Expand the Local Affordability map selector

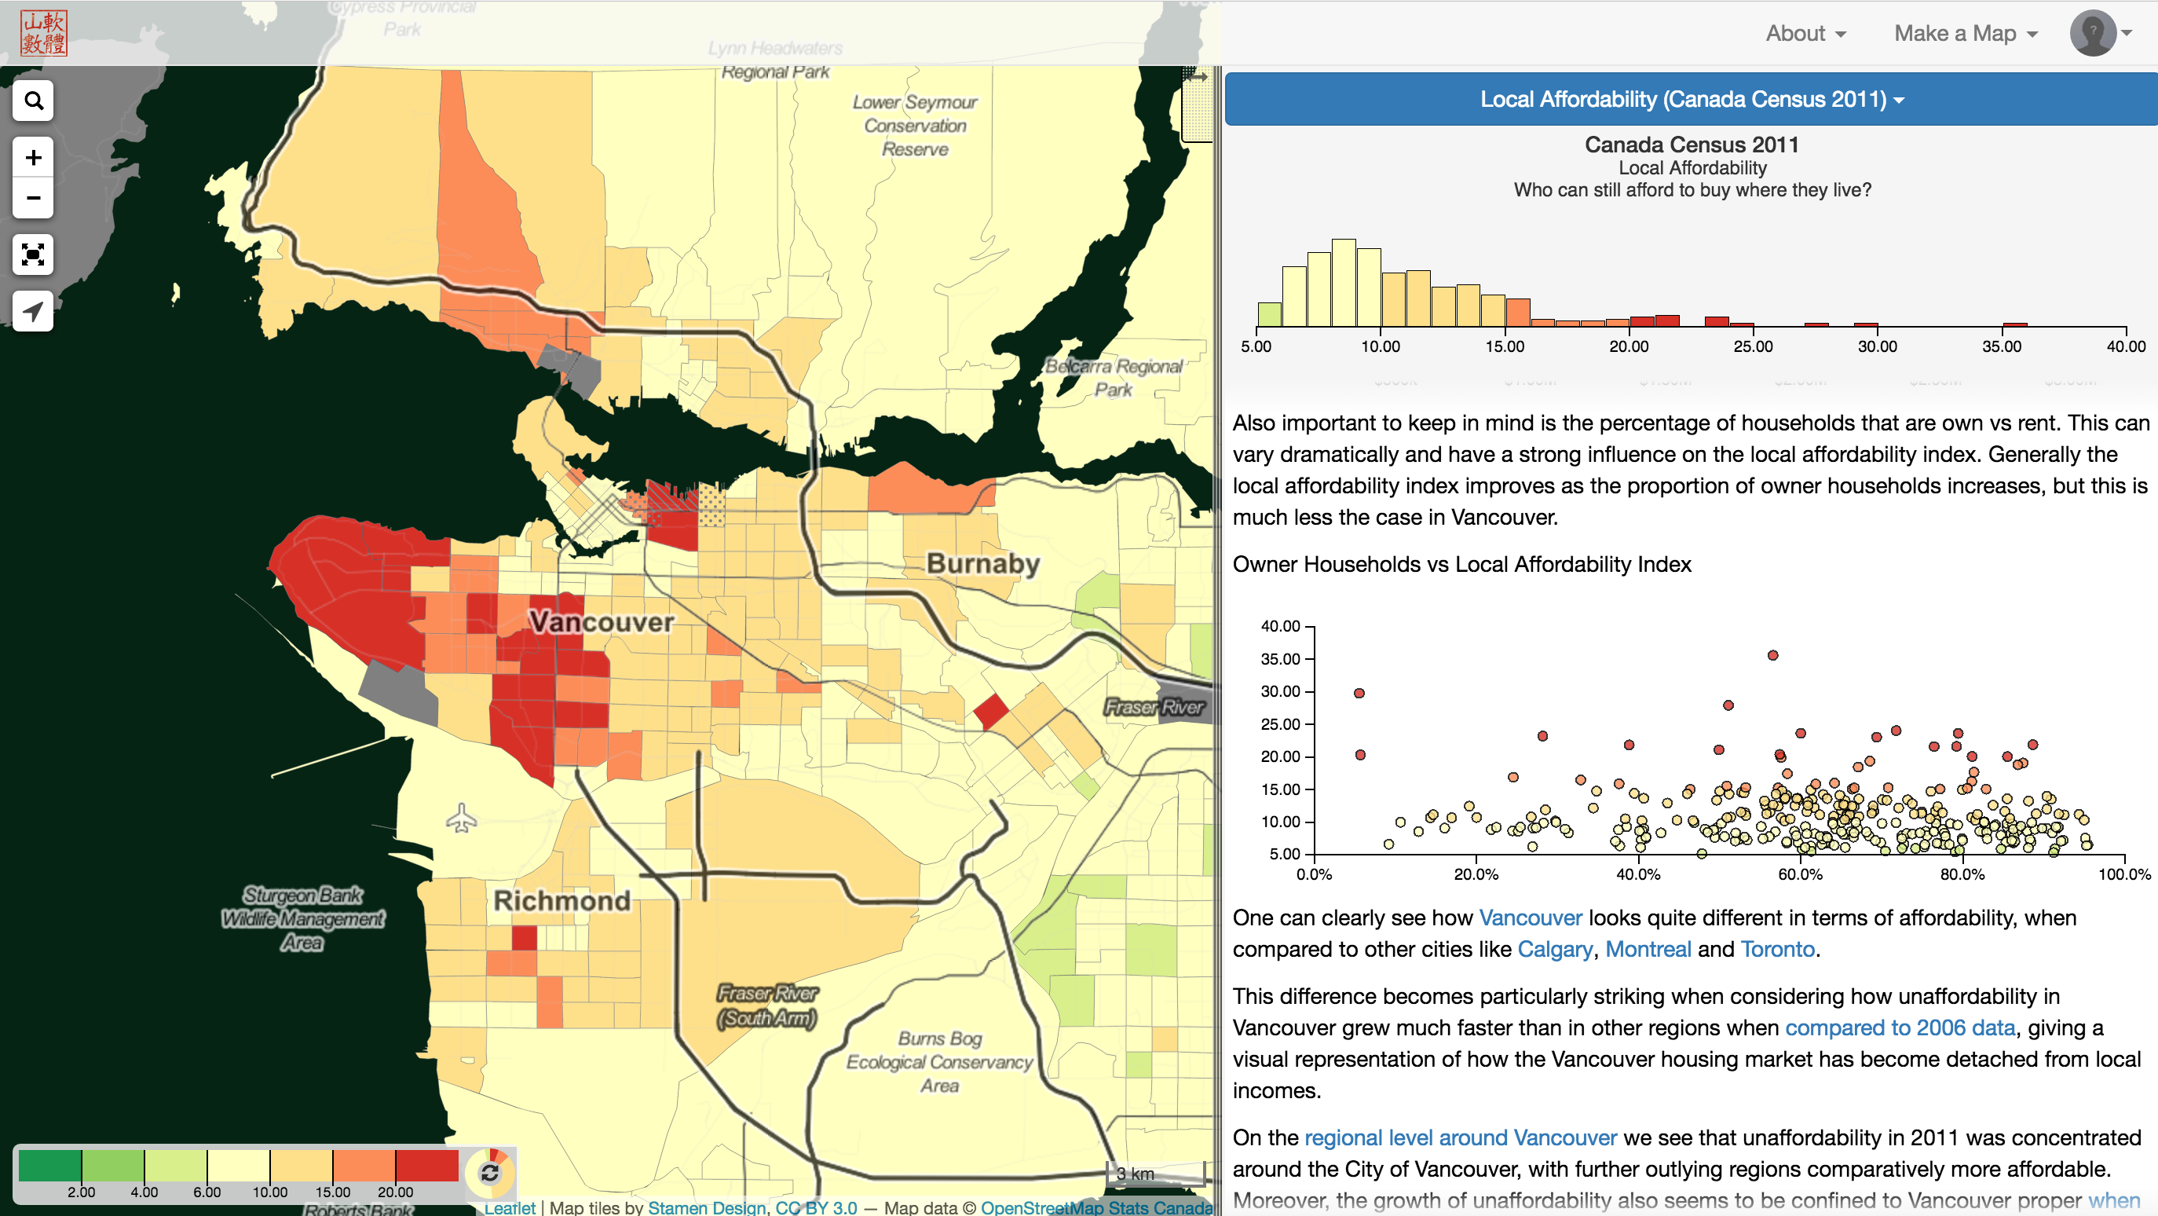(1691, 99)
